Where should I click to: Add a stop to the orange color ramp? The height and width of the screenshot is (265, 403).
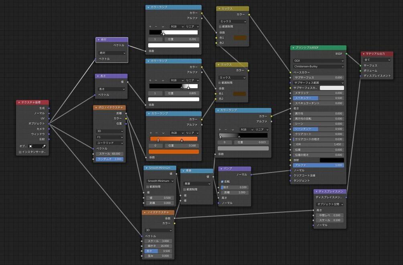[151, 133]
